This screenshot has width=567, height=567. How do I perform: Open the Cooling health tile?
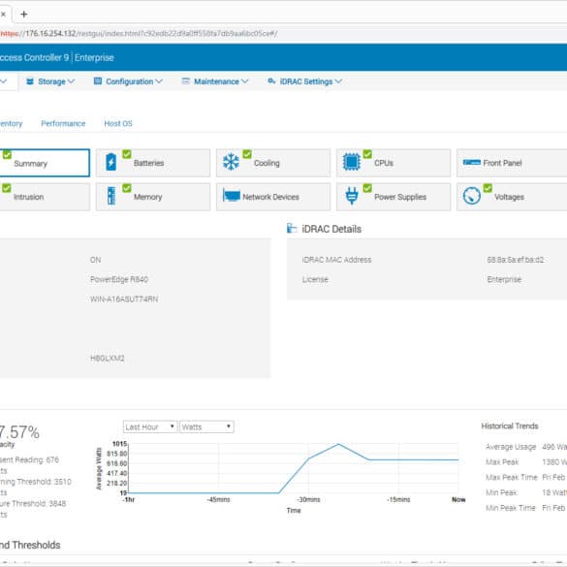tap(273, 163)
